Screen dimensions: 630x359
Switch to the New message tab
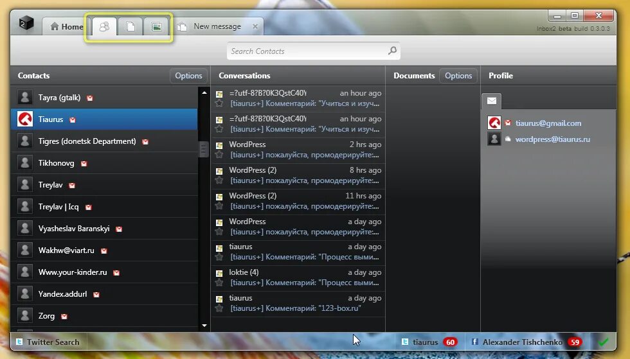tap(217, 26)
